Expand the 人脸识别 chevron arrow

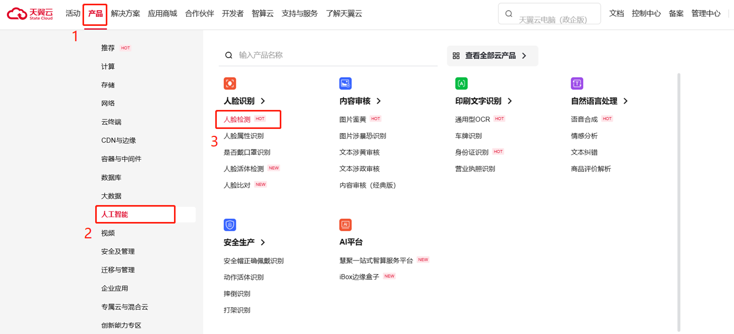point(263,101)
